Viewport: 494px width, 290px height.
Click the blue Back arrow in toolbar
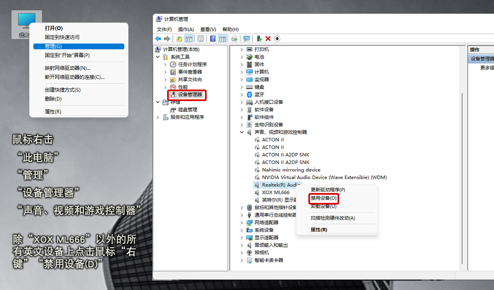pos(158,39)
